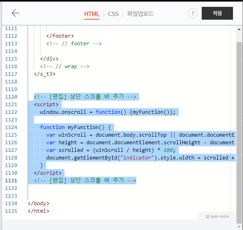This screenshot has height=230, width=243.
Task: Click the window.onscroll assignment line
Action: click(x=108, y=112)
